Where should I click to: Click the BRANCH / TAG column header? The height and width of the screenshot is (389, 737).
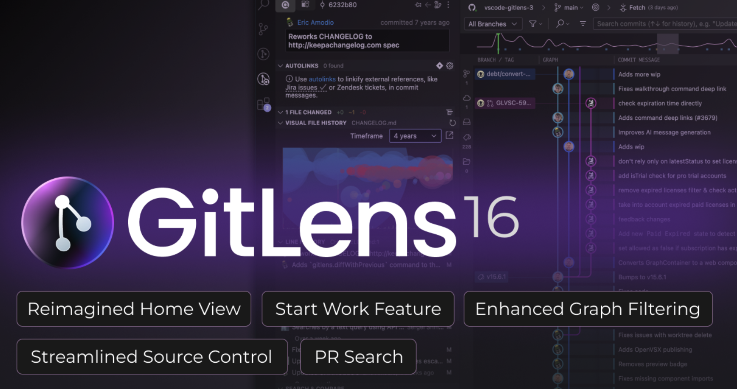[x=495, y=60]
